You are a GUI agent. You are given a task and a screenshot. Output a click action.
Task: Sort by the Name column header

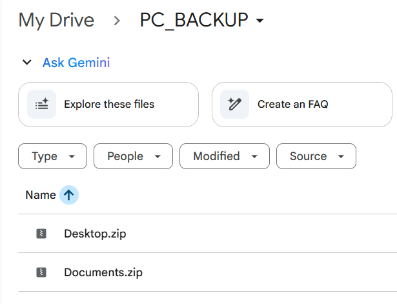41,195
